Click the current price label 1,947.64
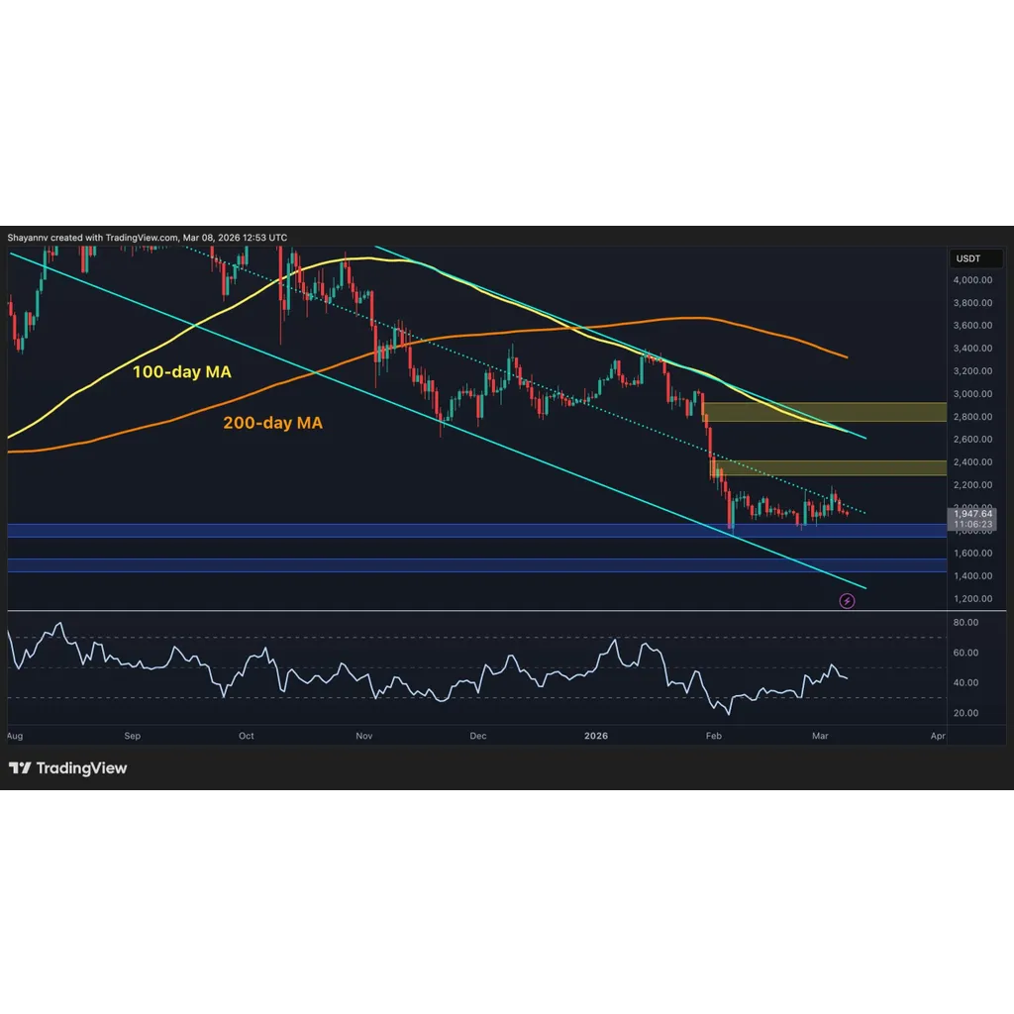The image size is (1014, 1014). 972,514
